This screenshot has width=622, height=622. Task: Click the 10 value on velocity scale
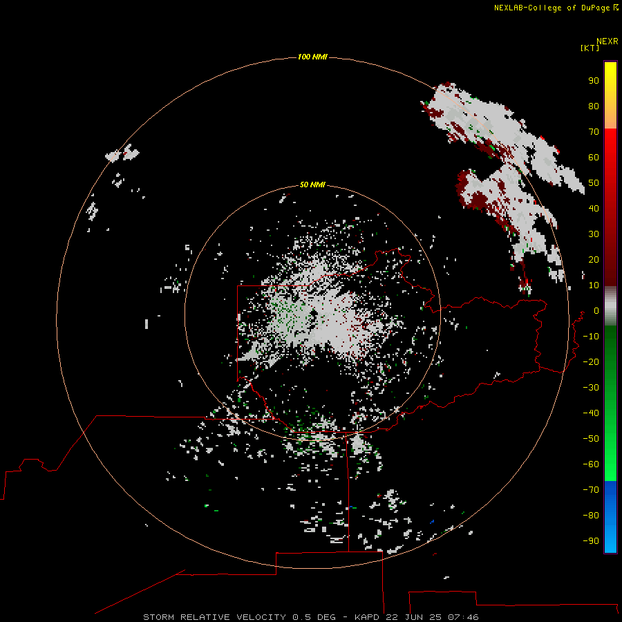(594, 285)
